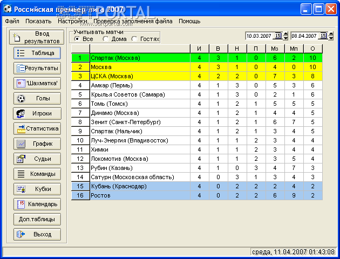Click the status bar date and time

pyautogui.click(x=294, y=252)
